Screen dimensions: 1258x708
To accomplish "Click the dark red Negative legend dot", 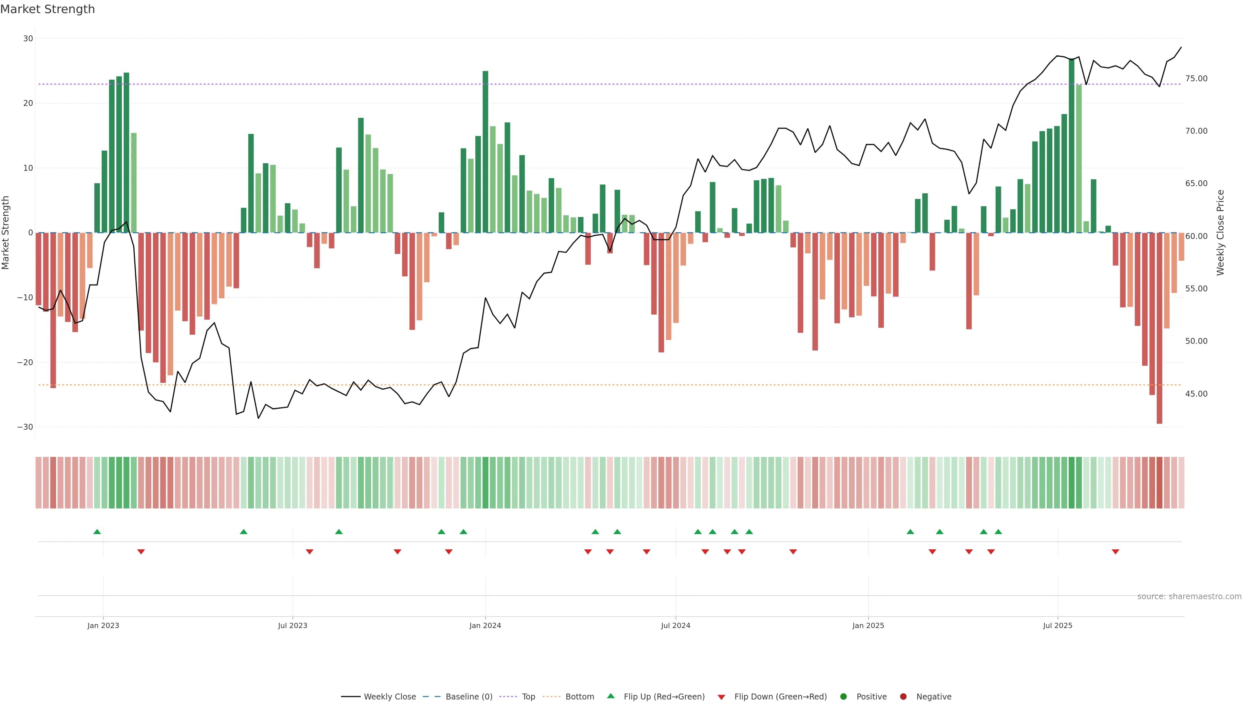I will (903, 697).
